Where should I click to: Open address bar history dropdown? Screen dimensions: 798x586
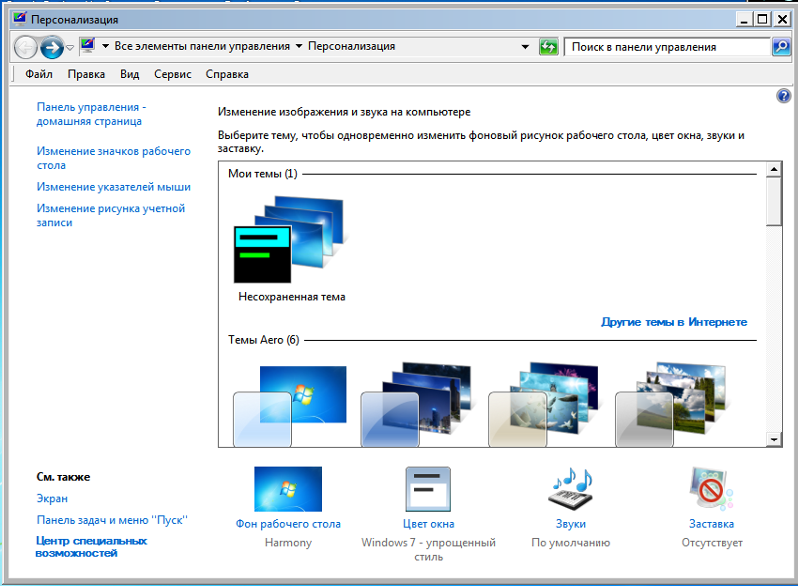point(525,46)
